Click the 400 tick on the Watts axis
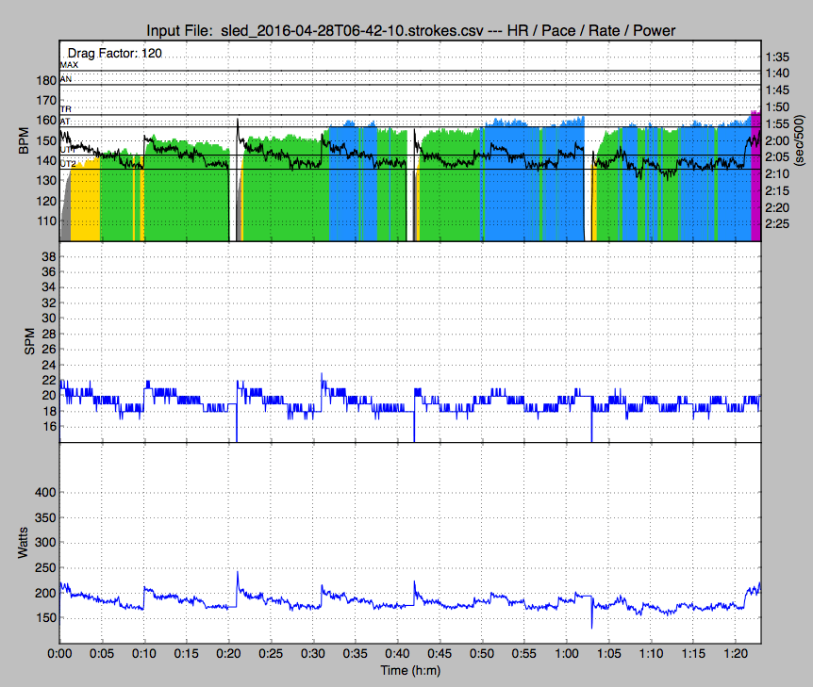 point(44,492)
